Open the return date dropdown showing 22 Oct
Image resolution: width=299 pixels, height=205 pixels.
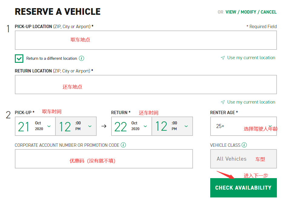tap(131, 126)
